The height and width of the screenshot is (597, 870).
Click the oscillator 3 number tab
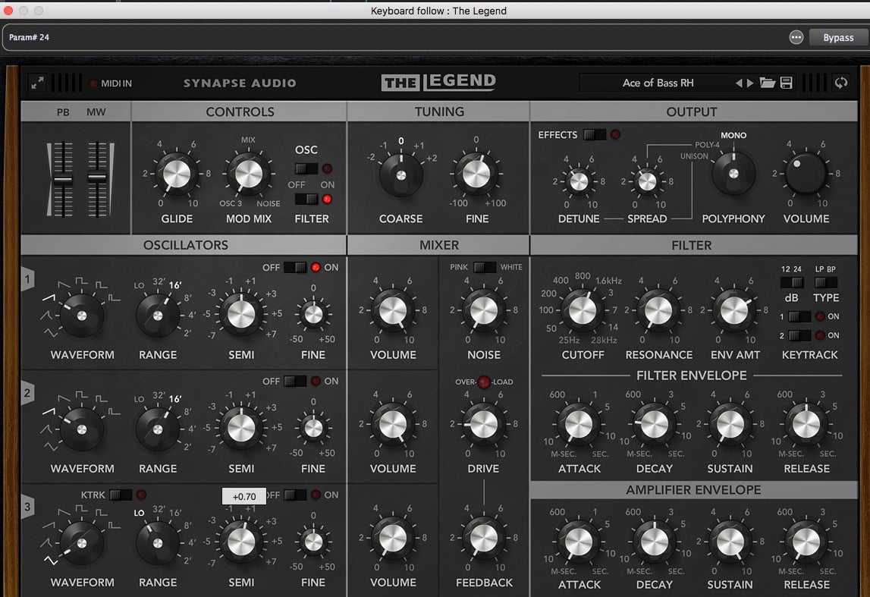(28, 507)
